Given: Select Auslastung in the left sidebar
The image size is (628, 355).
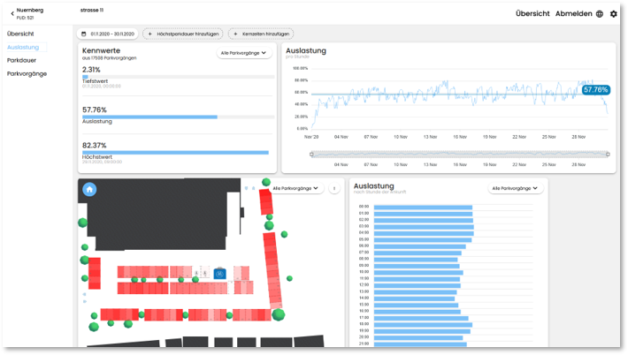Looking at the screenshot, I should tap(23, 47).
